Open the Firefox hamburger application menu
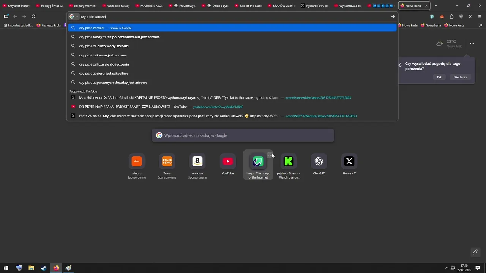The width and height of the screenshot is (486, 273). click(480, 17)
